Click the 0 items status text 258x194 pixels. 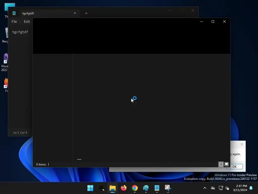[41, 164]
